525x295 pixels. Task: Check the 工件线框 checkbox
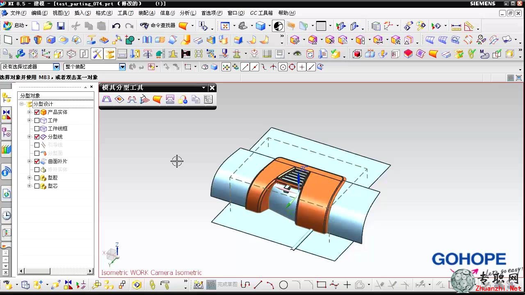[37, 129]
